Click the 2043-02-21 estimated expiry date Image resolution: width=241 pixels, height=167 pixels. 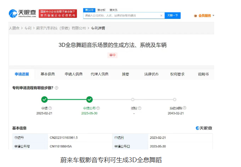tap(176, 113)
